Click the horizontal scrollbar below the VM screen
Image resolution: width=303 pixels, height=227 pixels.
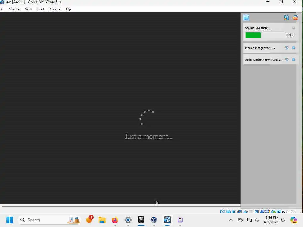pyautogui.click(x=121, y=206)
